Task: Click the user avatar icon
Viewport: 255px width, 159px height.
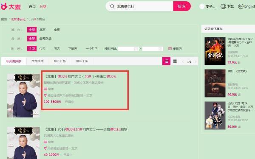Action: coord(202,6)
